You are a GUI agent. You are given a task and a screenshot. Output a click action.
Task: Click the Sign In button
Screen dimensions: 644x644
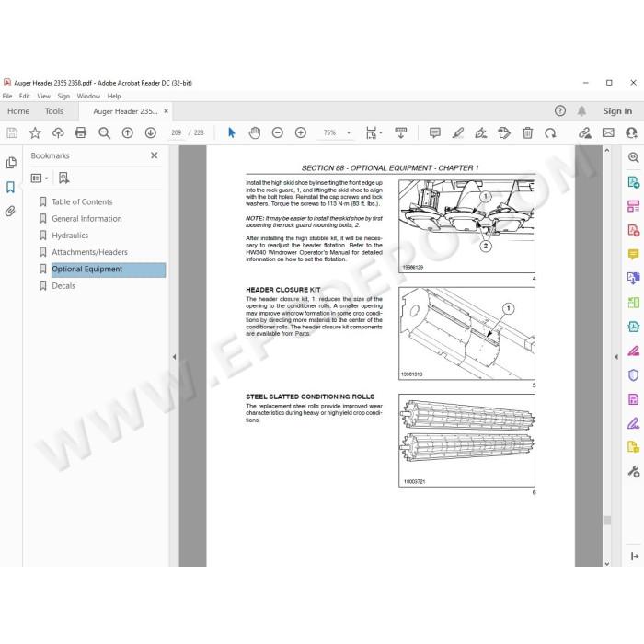617,111
